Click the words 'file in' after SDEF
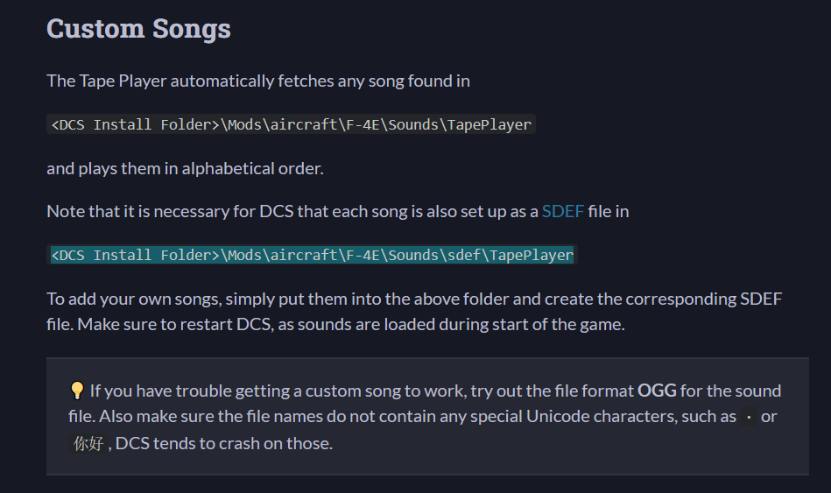The height and width of the screenshot is (493, 831). [x=609, y=212]
